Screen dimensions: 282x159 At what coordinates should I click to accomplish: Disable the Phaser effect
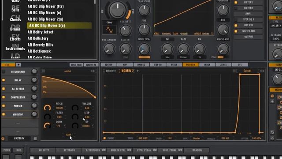tap(4, 106)
